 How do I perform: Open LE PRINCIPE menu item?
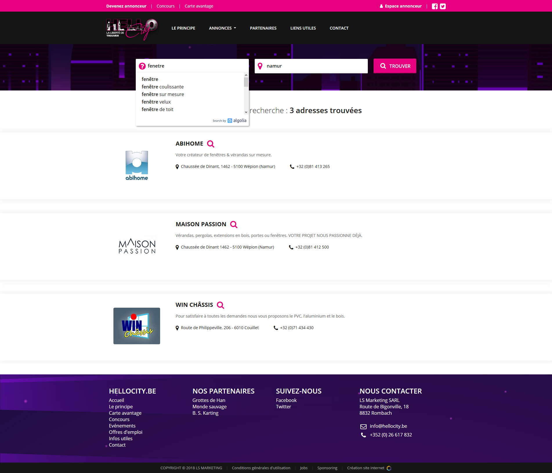[x=183, y=28]
